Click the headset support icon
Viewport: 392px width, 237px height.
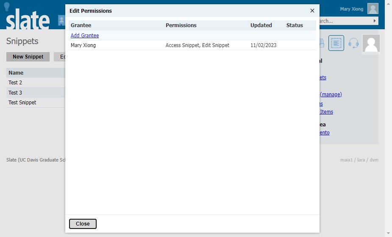pos(353,43)
